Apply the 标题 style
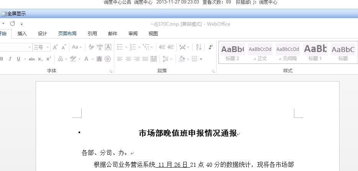The image size is (358, 171). click(x=343, y=52)
